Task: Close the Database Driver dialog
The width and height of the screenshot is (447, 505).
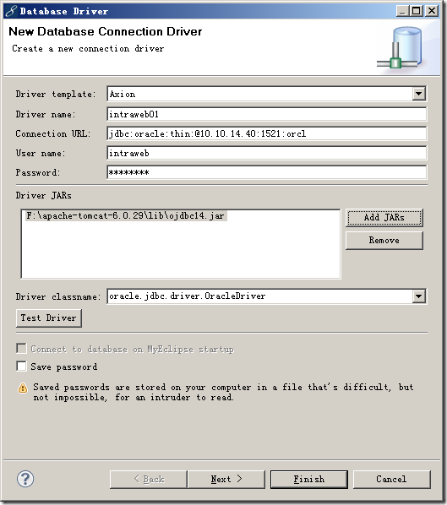Action: coord(432,11)
